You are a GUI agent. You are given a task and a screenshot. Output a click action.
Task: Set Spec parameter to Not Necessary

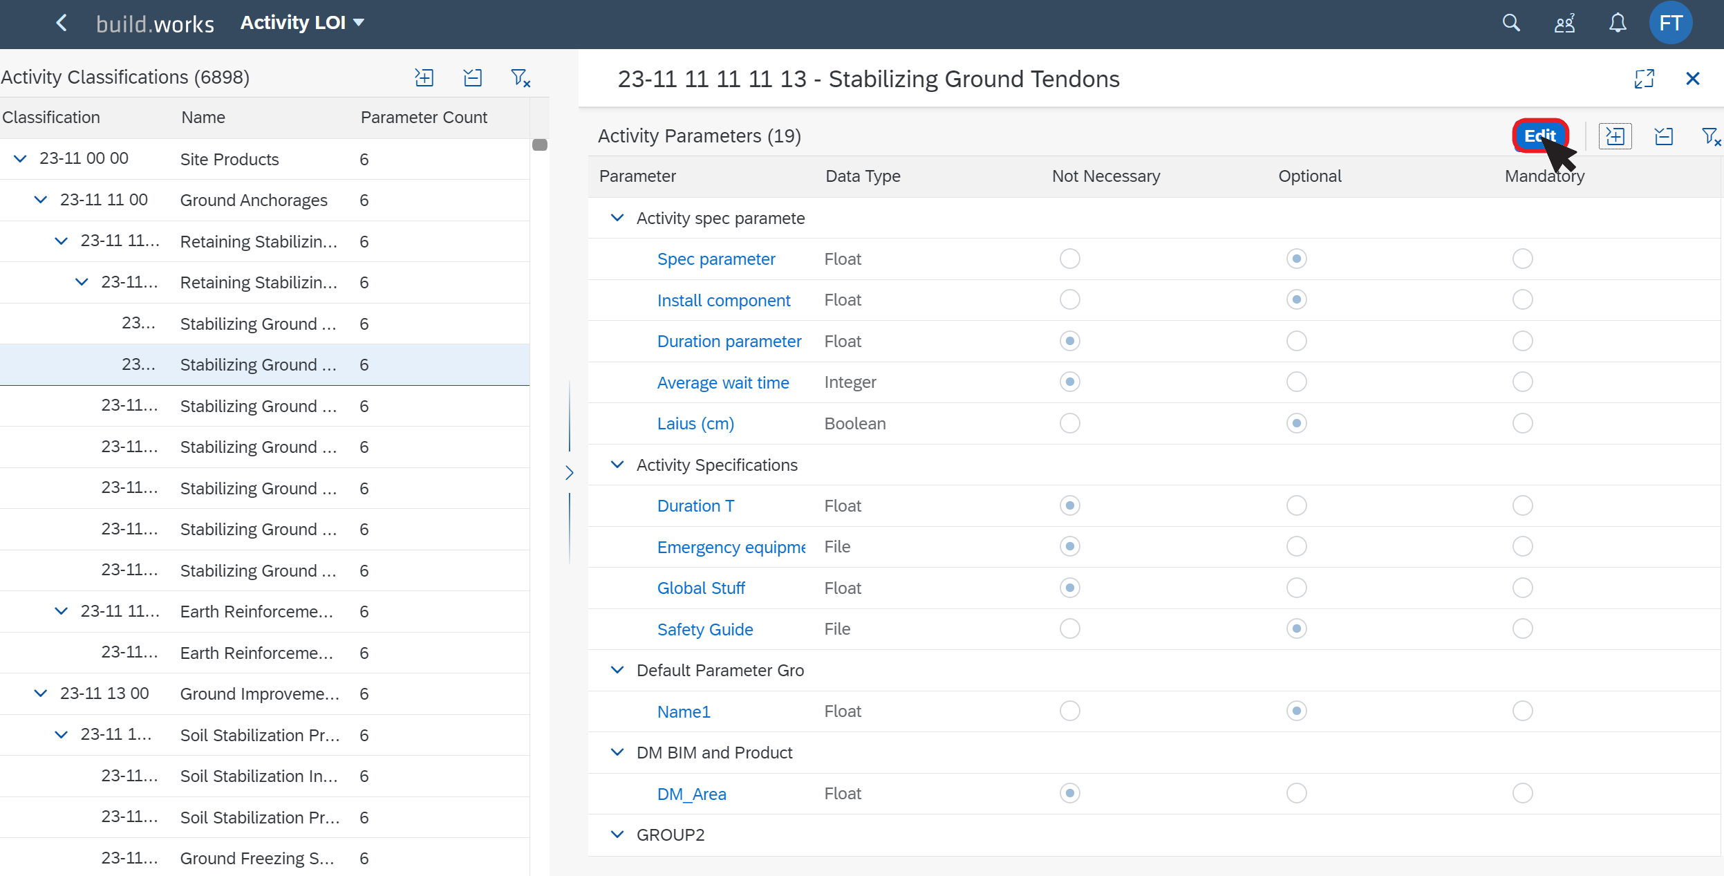pos(1070,259)
